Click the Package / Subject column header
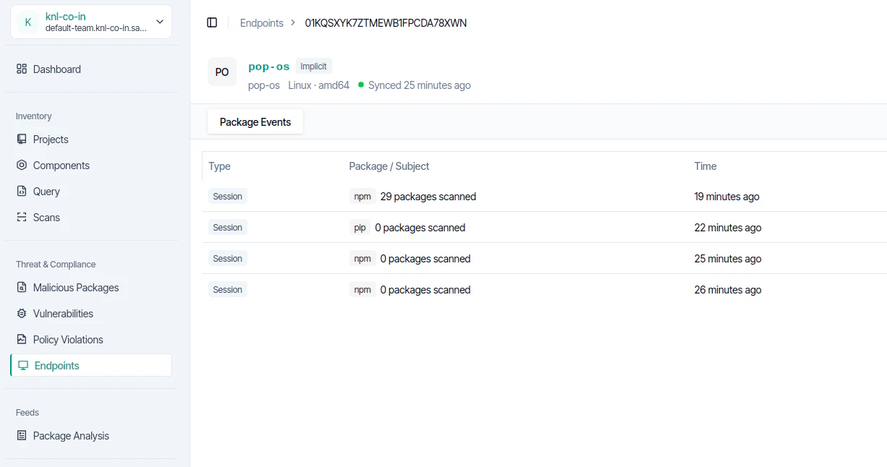This screenshot has height=467, width=887. (x=389, y=166)
